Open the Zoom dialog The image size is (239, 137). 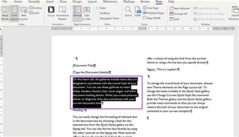[x=128, y=12]
